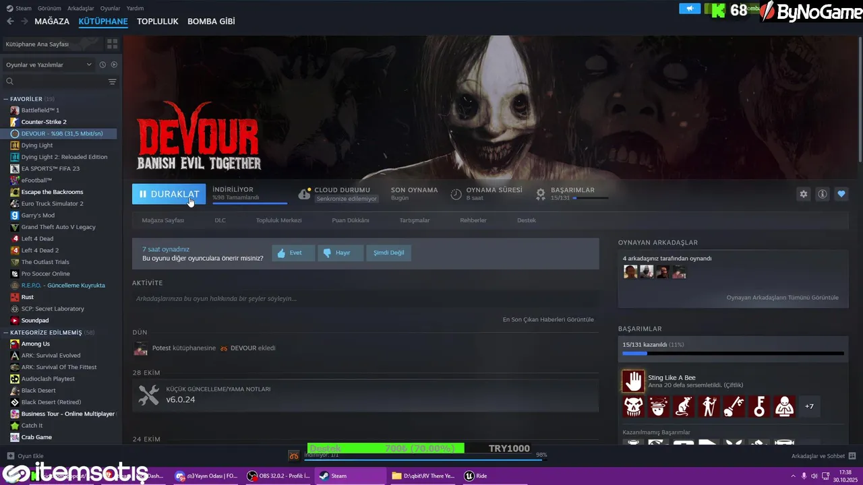Select the Sting Like A Bee achievement icon
The height and width of the screenshot is (485, 863).
pyautogui.click(x=633, y=381)
